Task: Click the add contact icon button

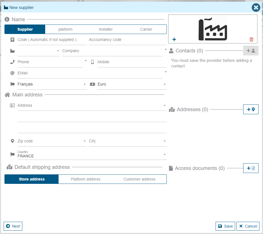Action: coord(251,51)
